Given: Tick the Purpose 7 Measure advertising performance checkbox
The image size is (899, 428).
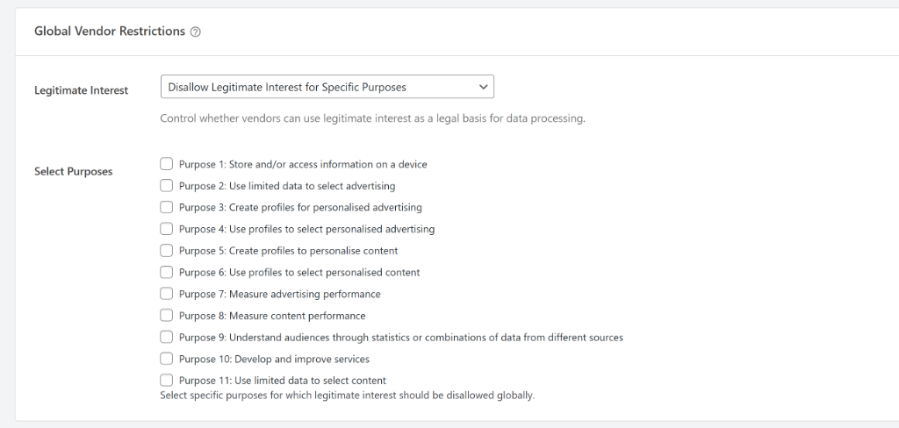Looking at the screenshot, I should [x=167, y=294].
